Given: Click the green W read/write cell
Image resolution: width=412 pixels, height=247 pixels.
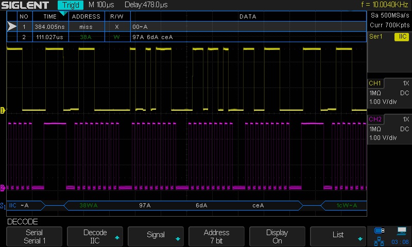Looking at the screenshot, I should 117,37.
